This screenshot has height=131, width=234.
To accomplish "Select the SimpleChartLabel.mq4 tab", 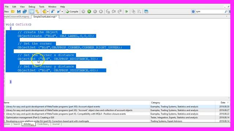I will pos(45,17).
